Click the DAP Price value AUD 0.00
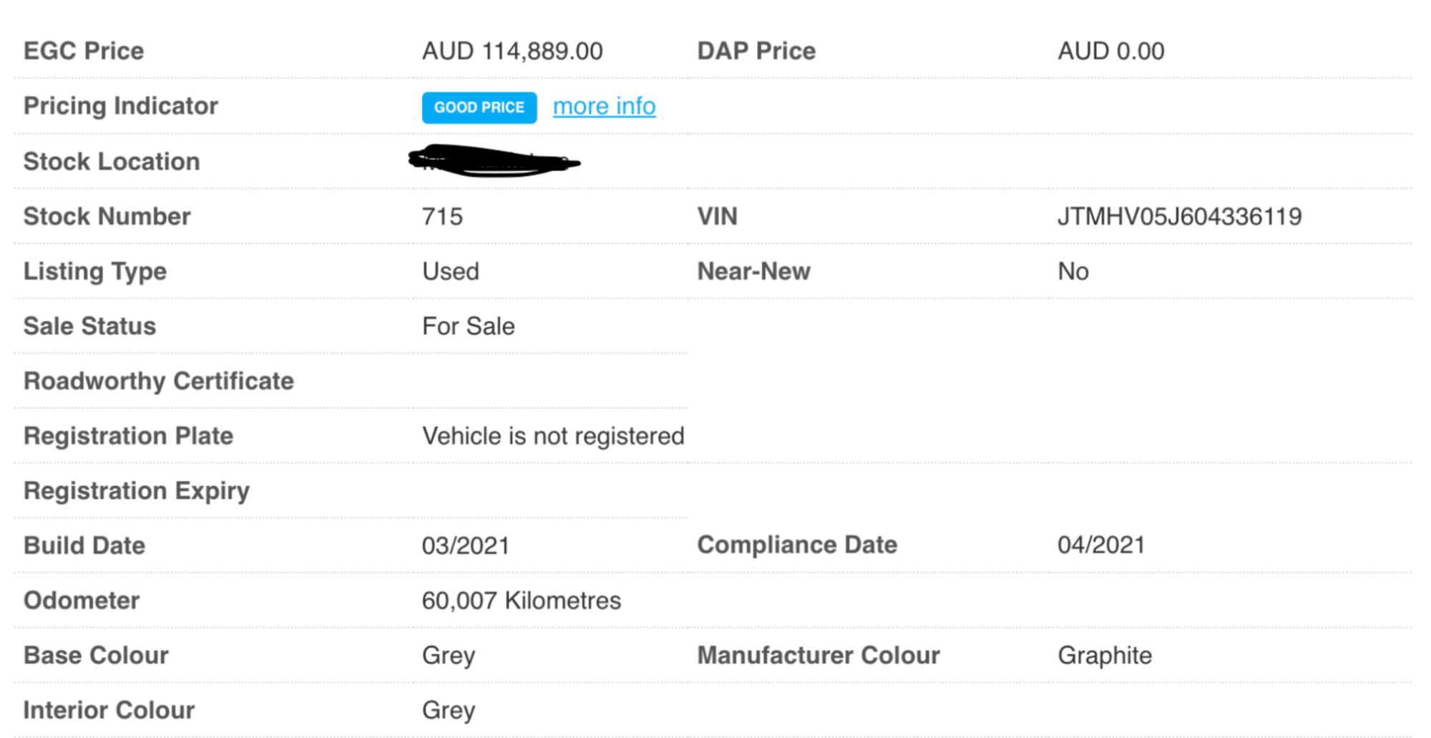 [1110, 51]
